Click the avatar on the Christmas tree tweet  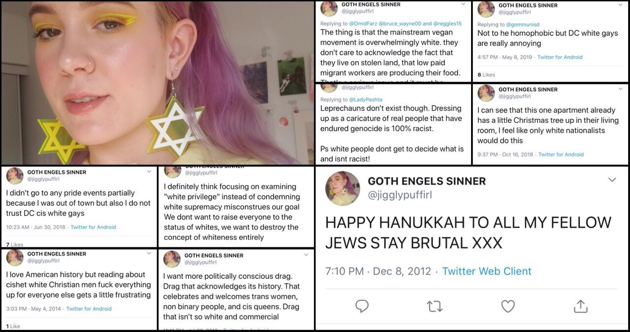click(x=486, y=92)
